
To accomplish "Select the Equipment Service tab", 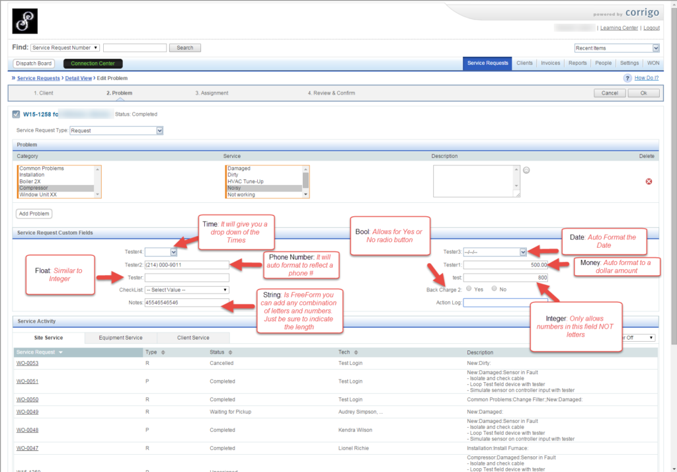I will pyautogui.click(x=120, y=338).
